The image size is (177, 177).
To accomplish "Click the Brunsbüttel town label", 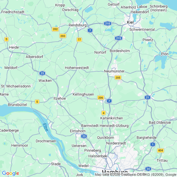I will pos(17,105).
